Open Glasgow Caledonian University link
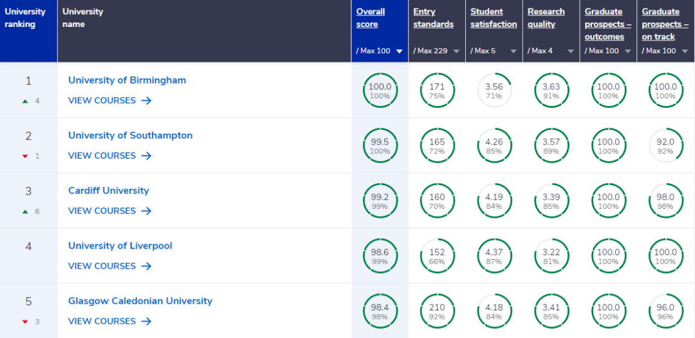The image size is (695, 338). pos(140,301)
